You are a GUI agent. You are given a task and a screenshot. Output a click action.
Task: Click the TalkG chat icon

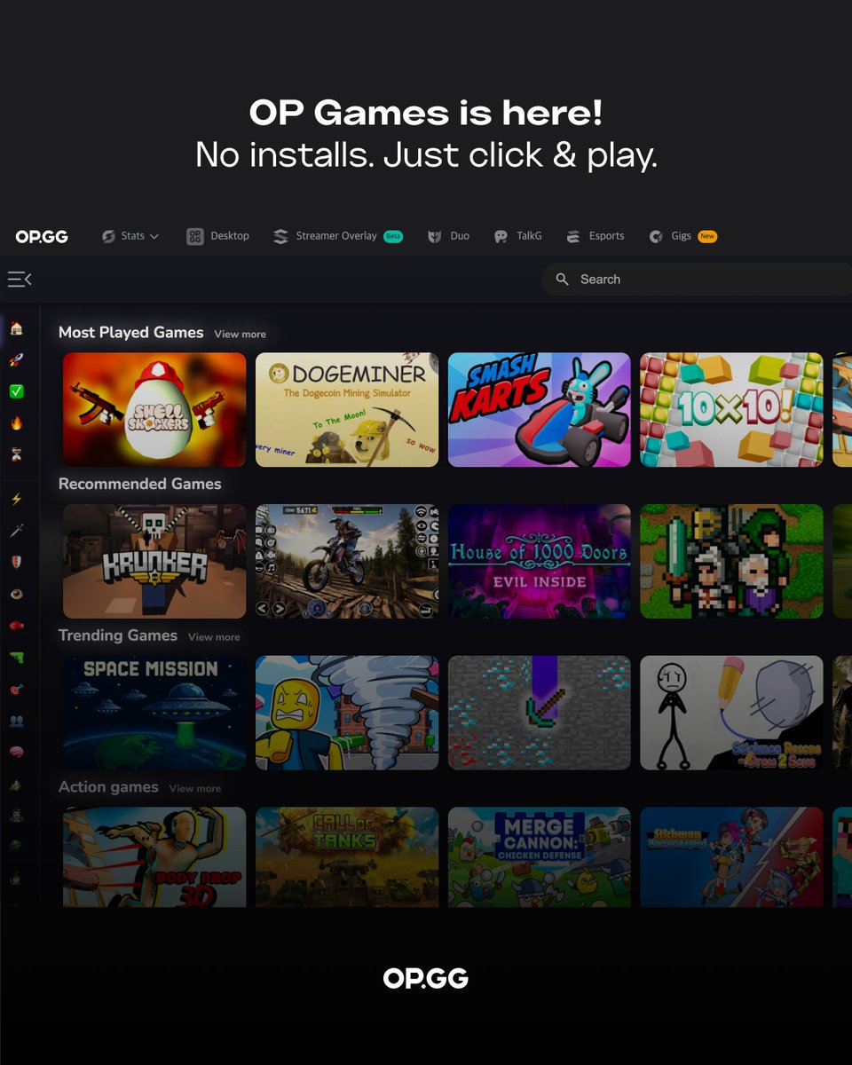click(501, 237)
